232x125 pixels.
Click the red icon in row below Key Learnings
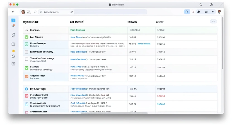click(x=26, y=96)
